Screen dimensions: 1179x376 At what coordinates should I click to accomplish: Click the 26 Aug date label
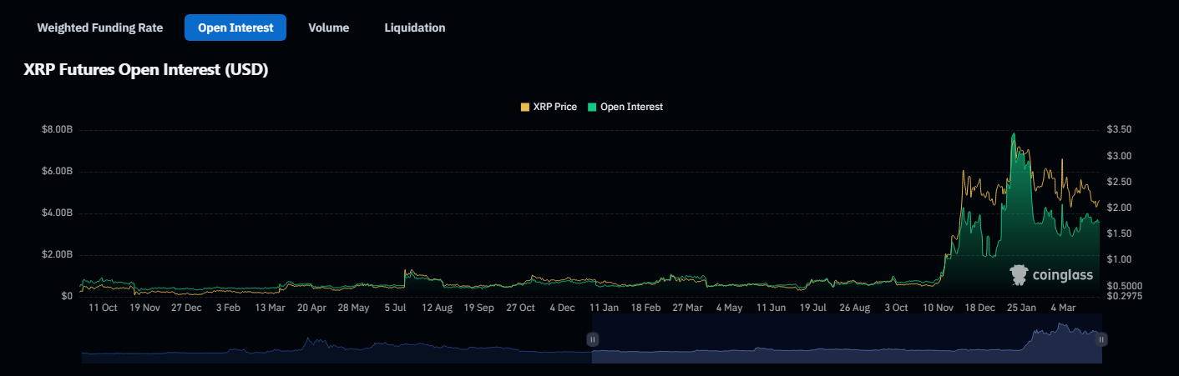pyautogui.click(x=854, y=308)
